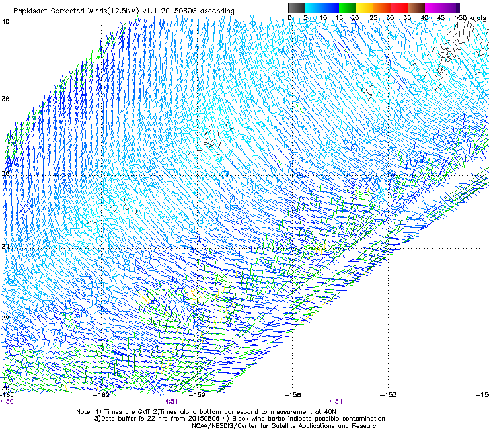This screenshot has height=430, width=489.
Task: Select the green 15-20 knots color segment
Action: click(x=348, y=8)
